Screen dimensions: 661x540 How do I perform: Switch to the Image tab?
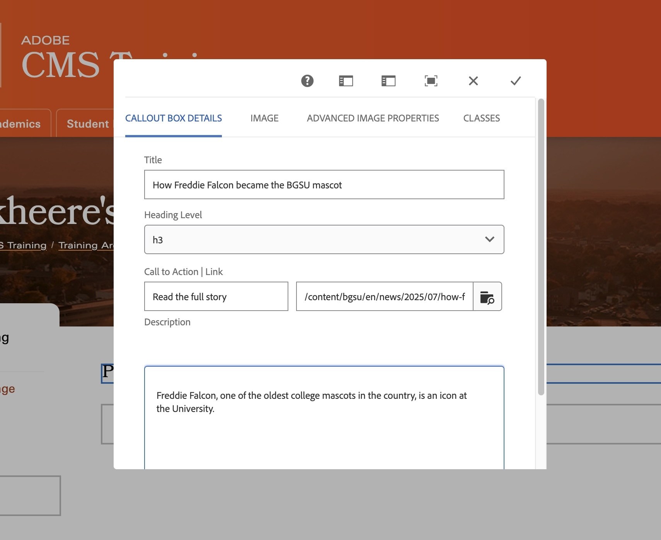coord(264,118)
